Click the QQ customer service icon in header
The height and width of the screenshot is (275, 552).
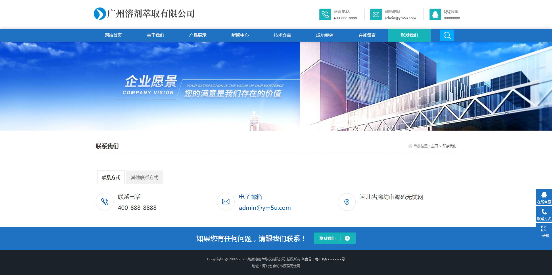pyautogui.click(x=435, y=14)
